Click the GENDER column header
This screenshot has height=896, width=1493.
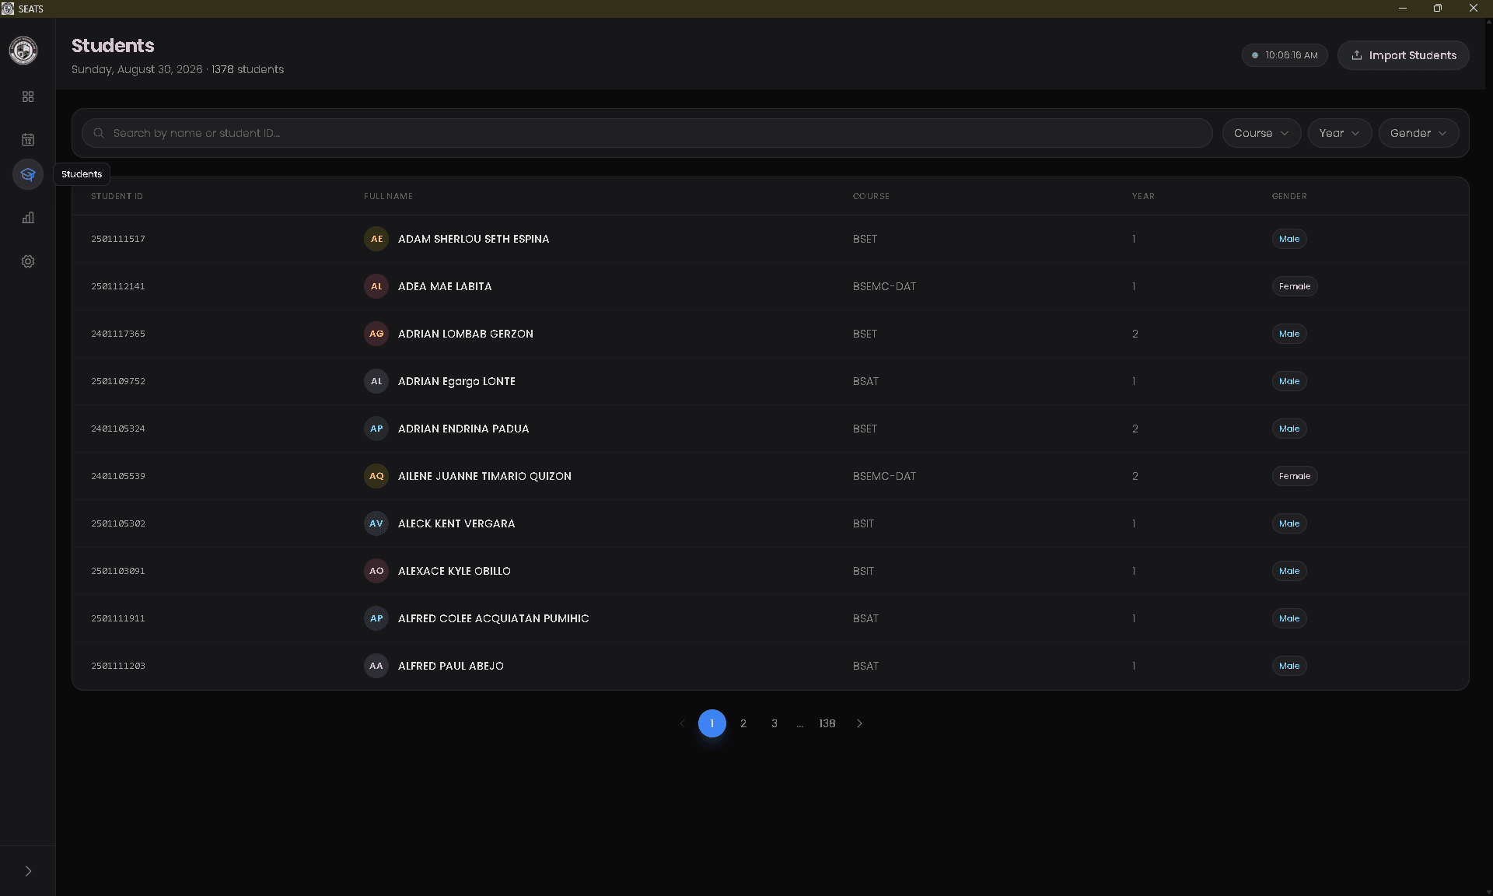click(1289, 196)
